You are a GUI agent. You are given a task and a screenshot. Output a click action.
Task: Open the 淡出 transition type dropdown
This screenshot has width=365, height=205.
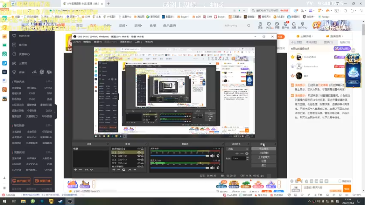coord(238,149)
